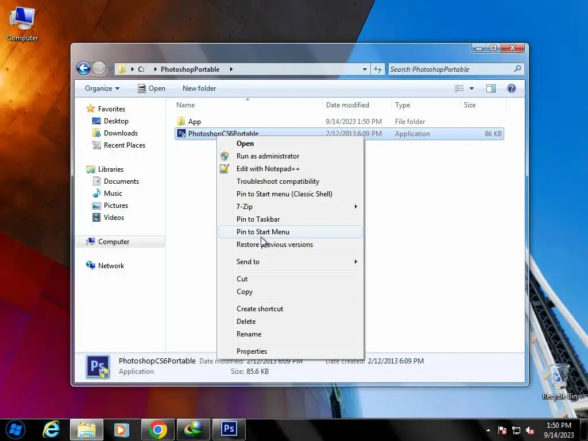Click the Notepad++ icon in context menu
Viewport: 588px width, 441px height.
pyautogui.click(x=225, y=169)
